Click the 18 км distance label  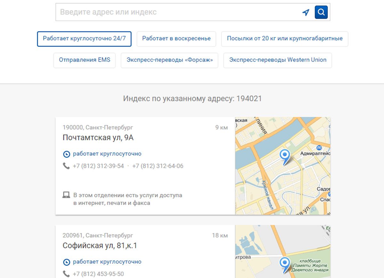220,236
